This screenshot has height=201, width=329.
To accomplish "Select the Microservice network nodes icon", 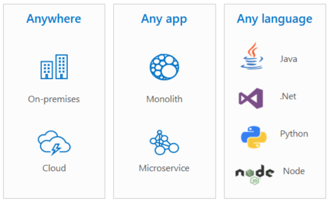I will 164,143.
